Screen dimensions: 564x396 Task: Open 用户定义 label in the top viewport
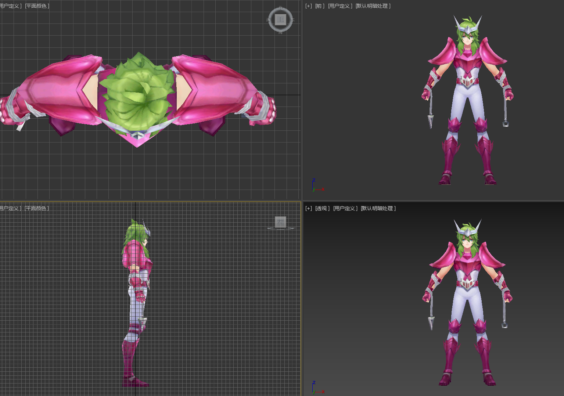coord(11,6)
